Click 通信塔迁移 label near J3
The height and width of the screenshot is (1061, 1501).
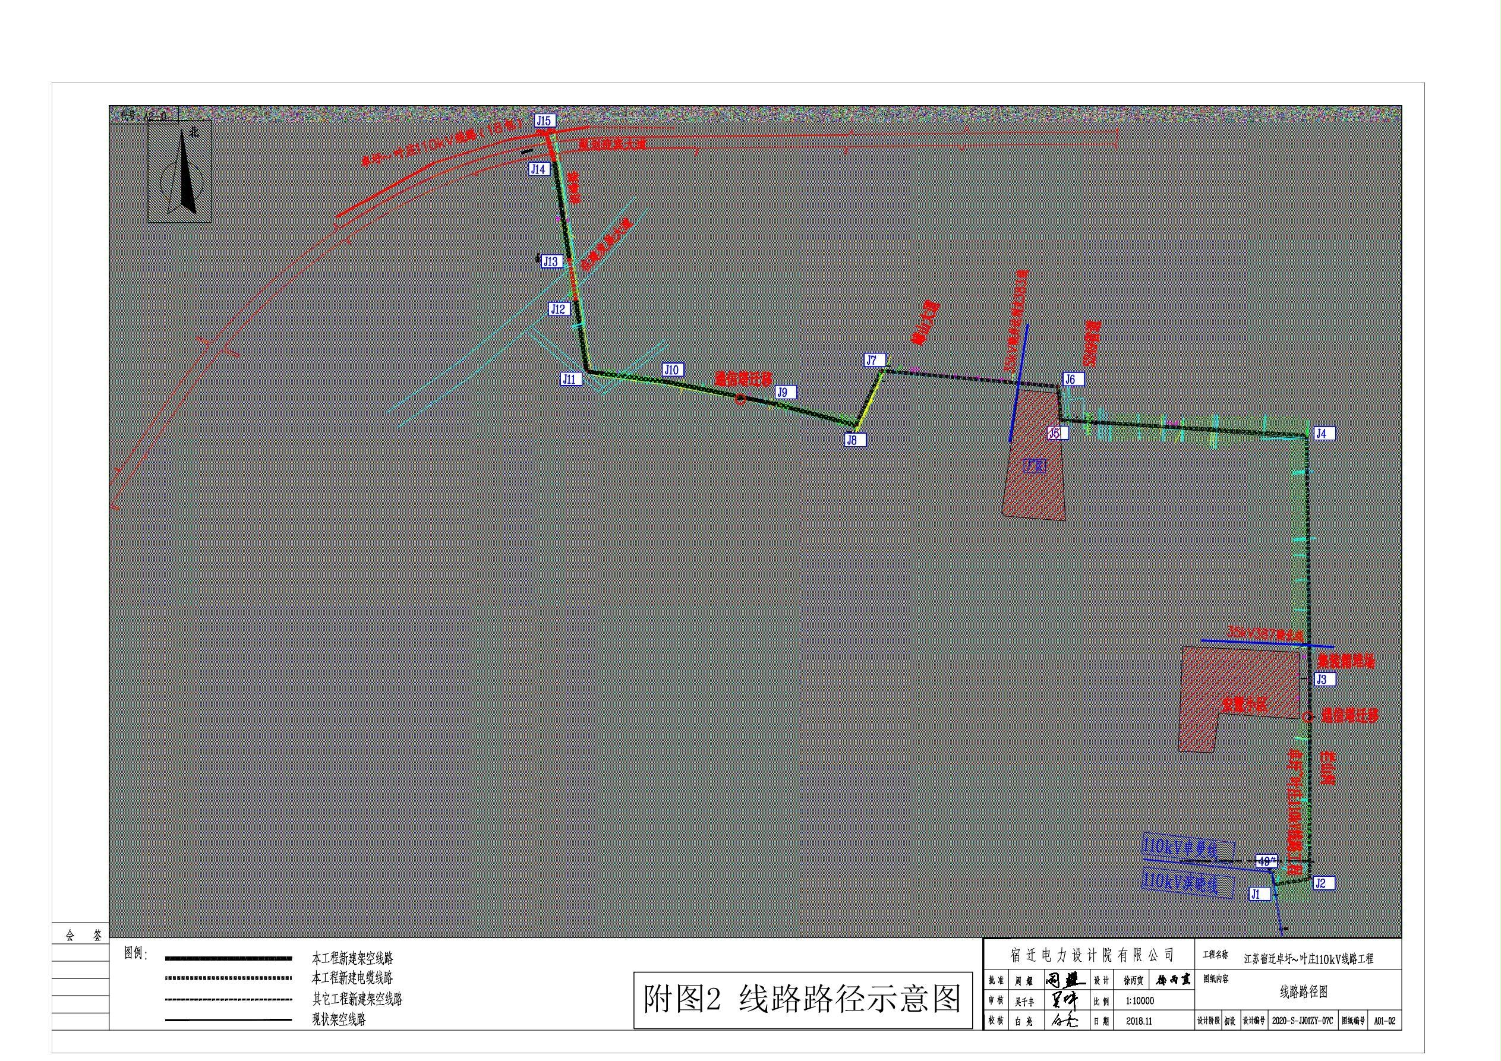pyautogui.click(x=1350, y=715)
